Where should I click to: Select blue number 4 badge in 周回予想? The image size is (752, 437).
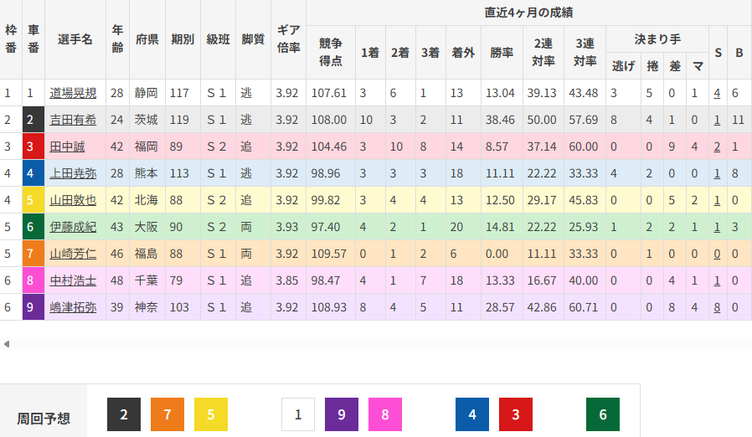pos(472,414)
